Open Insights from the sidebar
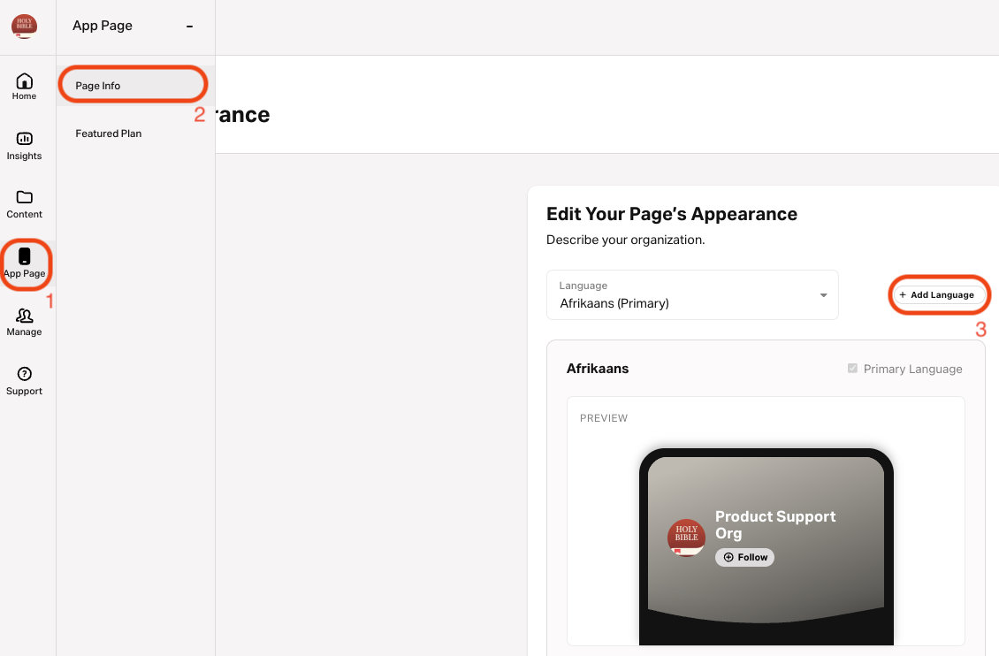This screenshot has width=999, height=656. click(24, 146)
